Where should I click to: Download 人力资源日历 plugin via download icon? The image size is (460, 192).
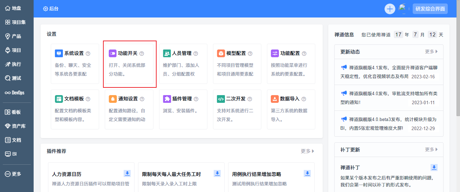pyautogui.click(x=127, y=173)
